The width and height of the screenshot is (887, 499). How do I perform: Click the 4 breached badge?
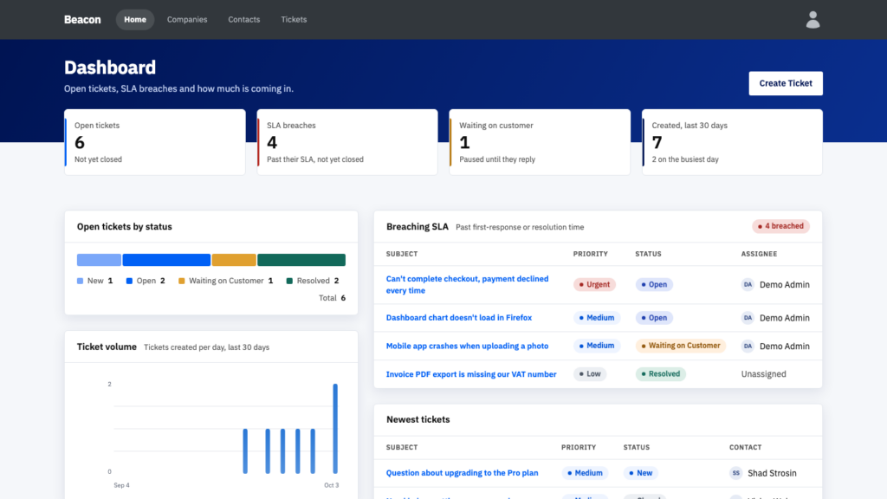click(x=780, y=226)
